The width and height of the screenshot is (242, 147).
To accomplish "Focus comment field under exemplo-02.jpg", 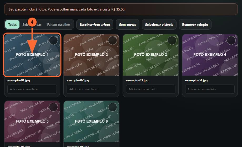I will 91,89.
